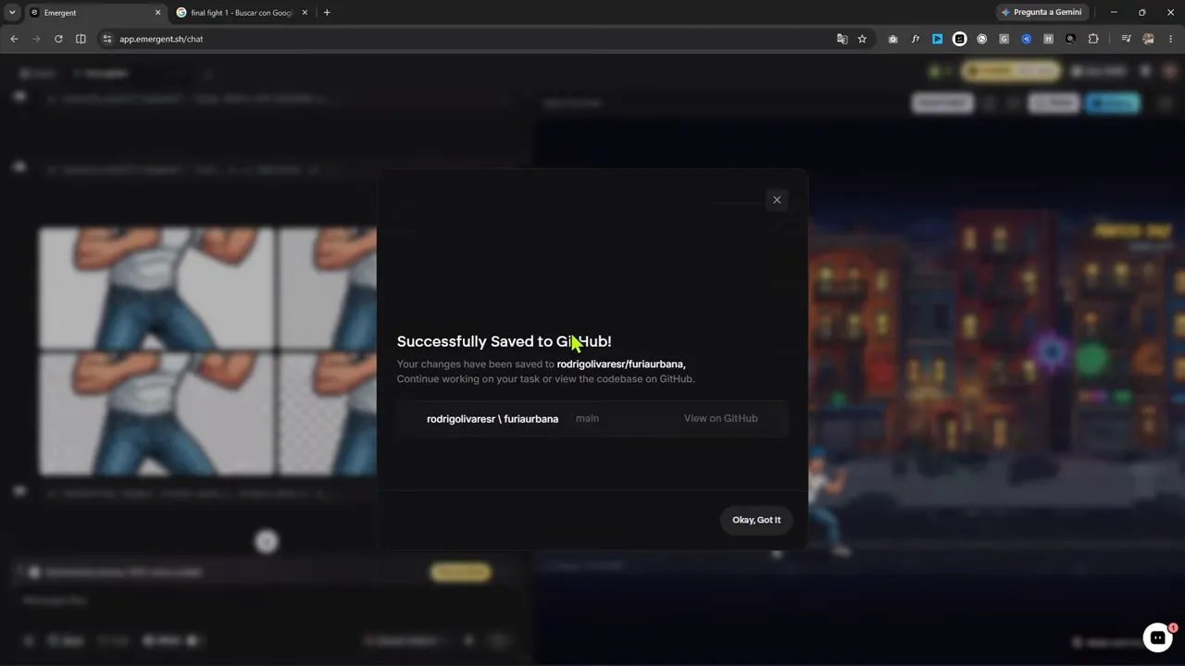This screenshot has width=1185, height=666.
Task: Open the support chat bubble icon
Action: 1157,637
